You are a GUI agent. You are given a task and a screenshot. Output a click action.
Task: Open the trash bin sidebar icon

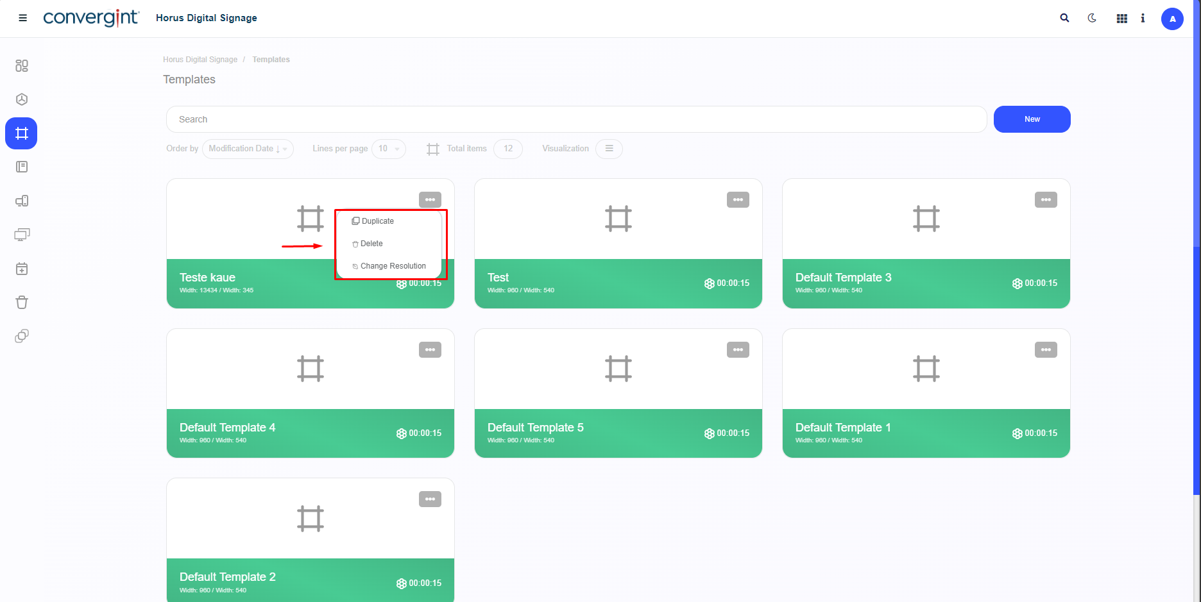[22, 303]
